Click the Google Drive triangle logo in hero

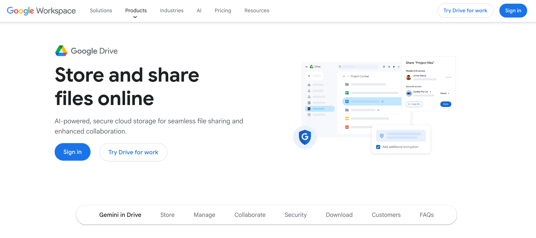(x=61, y=51)
